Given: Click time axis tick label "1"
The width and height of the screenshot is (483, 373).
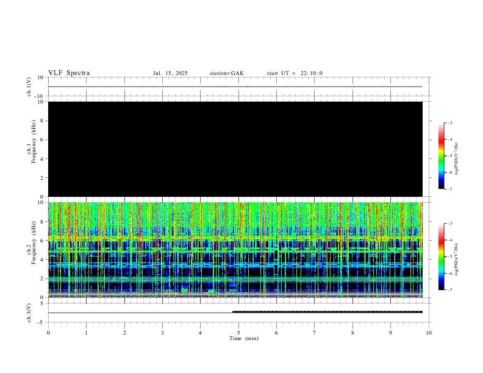Looking at the screenshot, I should point(86,333).
